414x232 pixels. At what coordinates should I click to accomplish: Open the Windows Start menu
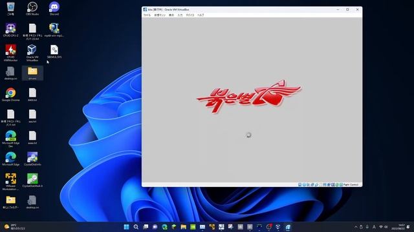click(127, 227)
